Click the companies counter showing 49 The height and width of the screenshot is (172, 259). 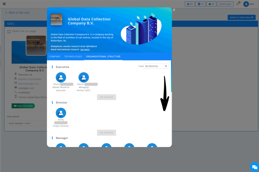coord(190,4)
